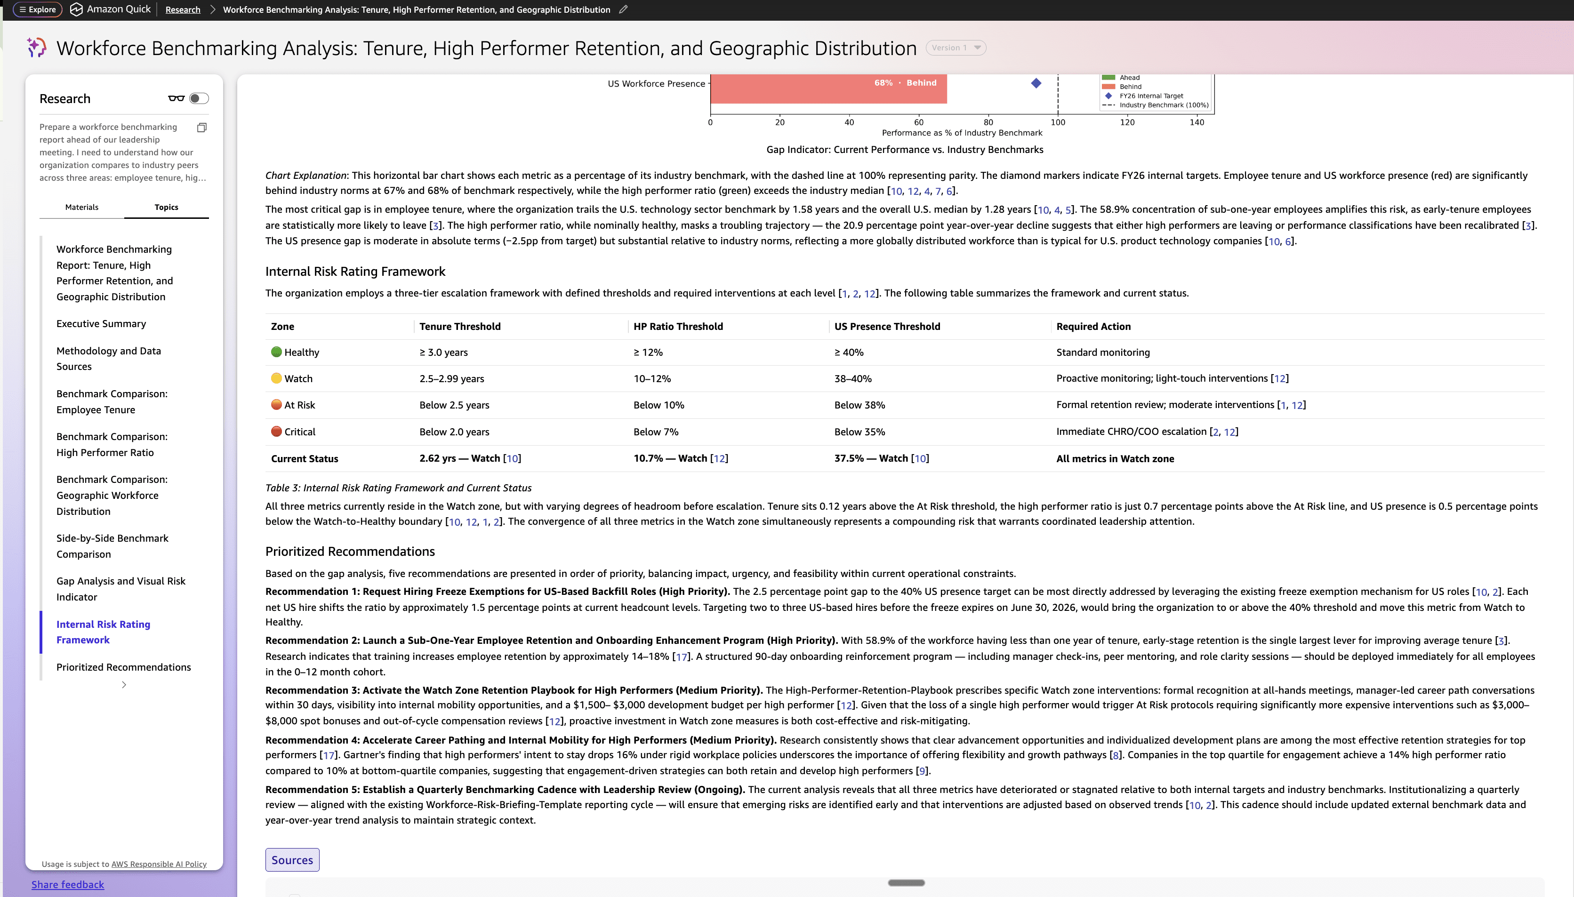Screen dimensions: 1574x897
Task: Click the glasses reader mode icon
Action: pyautogui.click(x=176, y=98)
